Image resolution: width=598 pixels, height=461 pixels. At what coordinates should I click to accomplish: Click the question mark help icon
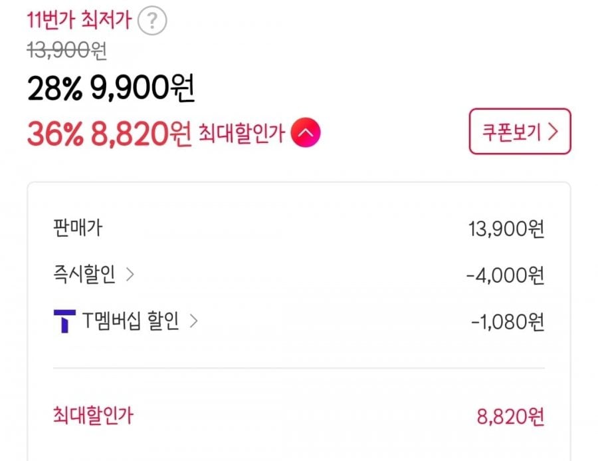[x=152, y=22]
